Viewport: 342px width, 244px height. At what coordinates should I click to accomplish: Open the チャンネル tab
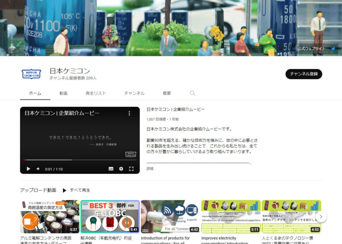[134, 93]
